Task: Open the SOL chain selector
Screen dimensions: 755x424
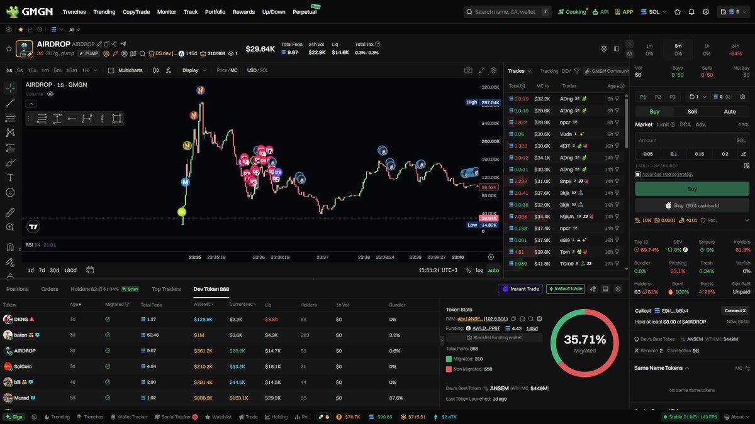Action: (653, 11)
